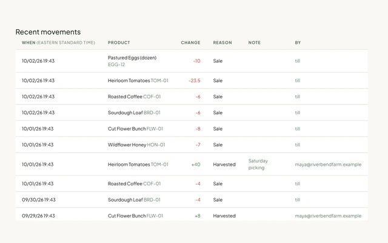Click the Sale reason in the Wildflower Honey row
This screenshot has height=243, width=388.
(218, 145)
